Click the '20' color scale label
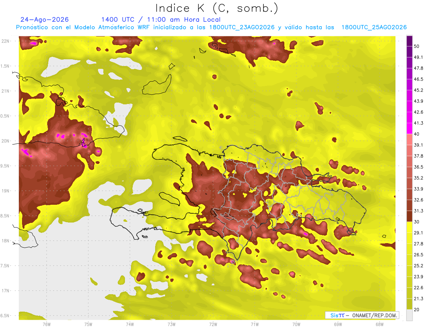 pos(417,310)
